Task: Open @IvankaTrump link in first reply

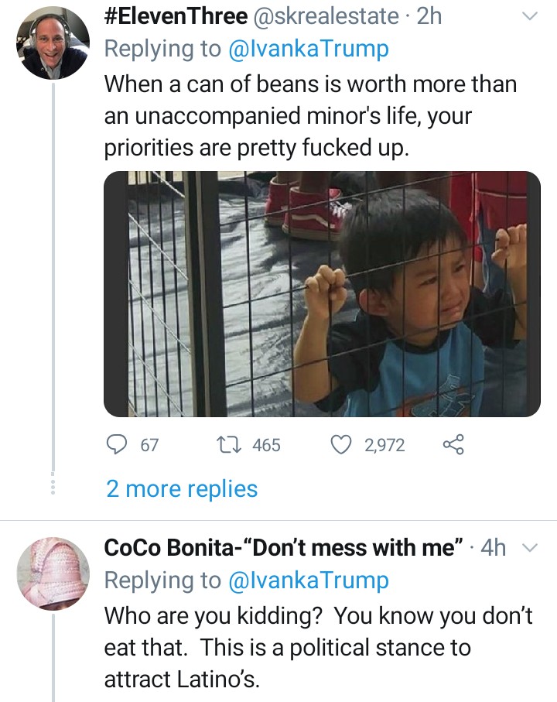Action: pyautogui.click(x=308, y=49)
